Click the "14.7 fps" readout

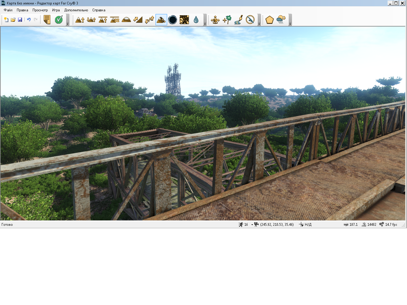[x=391, y=225]
